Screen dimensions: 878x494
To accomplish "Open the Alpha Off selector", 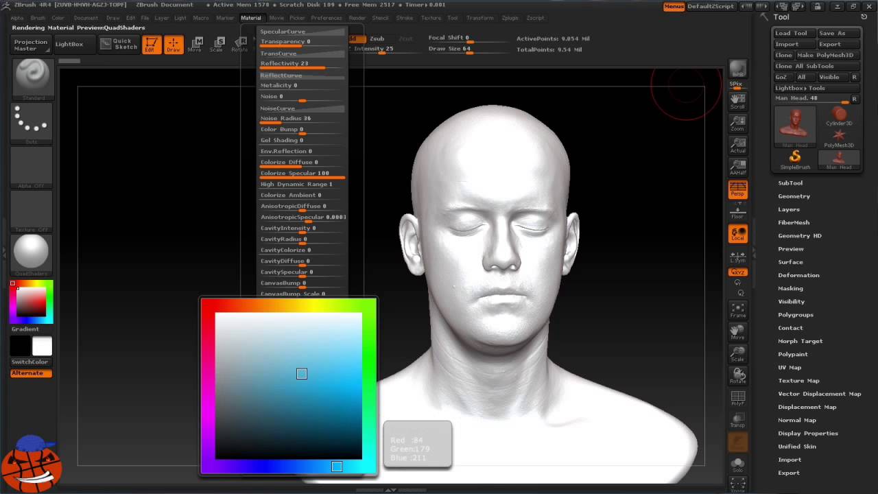I will point(32,167).
